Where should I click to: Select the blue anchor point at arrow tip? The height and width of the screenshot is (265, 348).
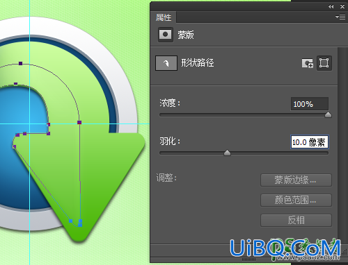point(80,225)
